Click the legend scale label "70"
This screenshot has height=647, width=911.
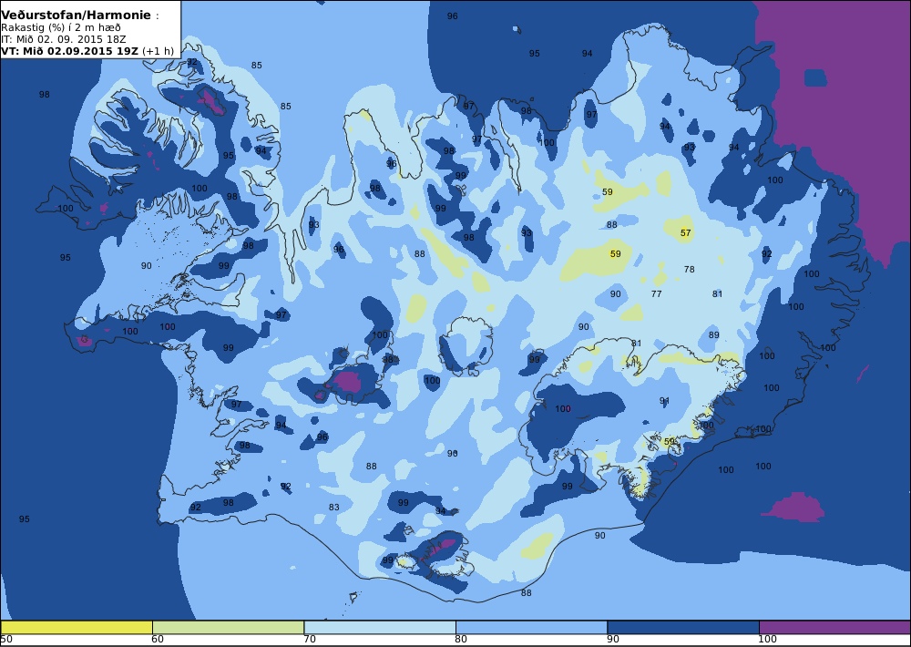point(310,640)
